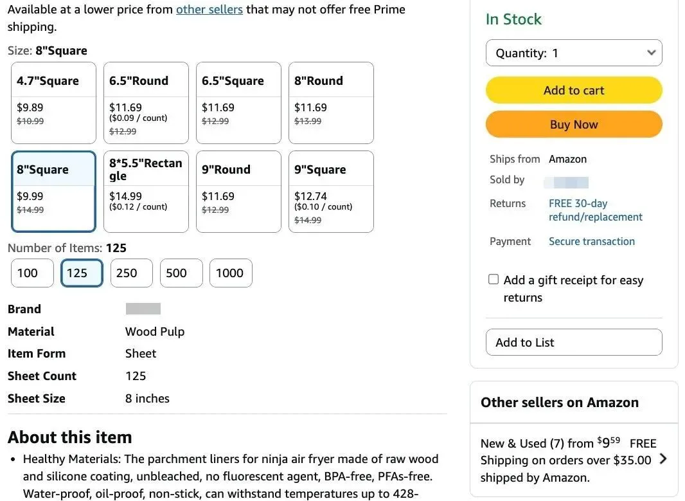Select the 4.7"Square size option

[53, 103]
